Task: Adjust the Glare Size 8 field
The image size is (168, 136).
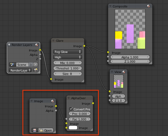Action: point(68,74)
